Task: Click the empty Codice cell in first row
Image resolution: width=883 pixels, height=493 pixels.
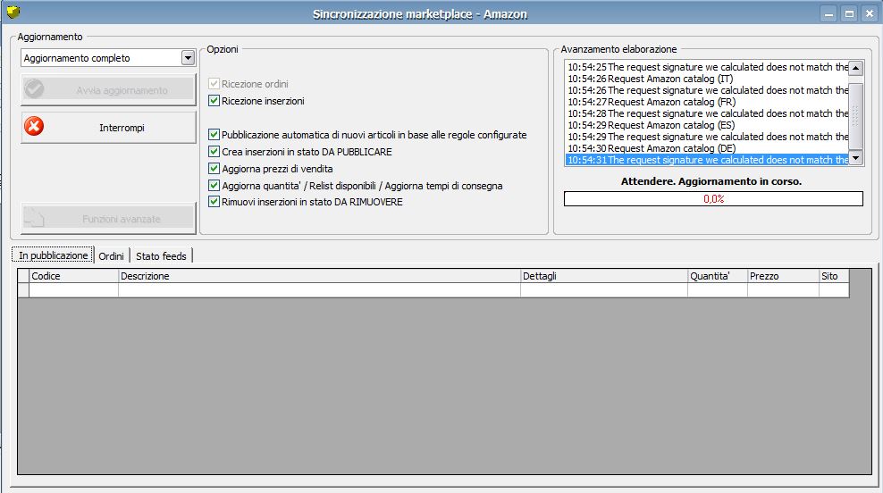Action: tap(73, 290)
